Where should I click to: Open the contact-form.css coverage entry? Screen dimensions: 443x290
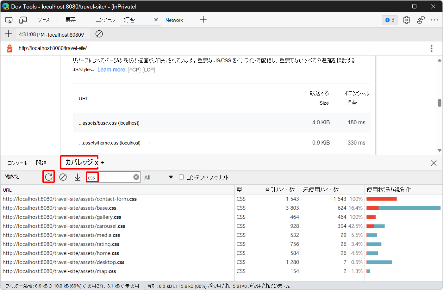[69, 199]
